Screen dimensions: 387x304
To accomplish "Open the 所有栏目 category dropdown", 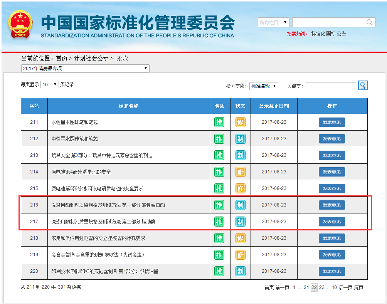I will point(273,23).
